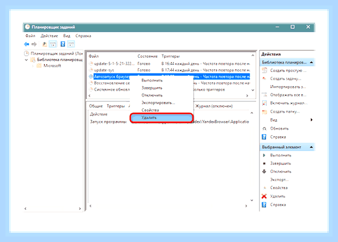Switch to Журнал (отключен) tab

(214, 106)
